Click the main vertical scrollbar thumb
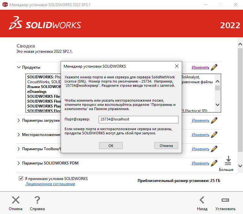Image resolution: width=243 pixels, height=214 pixels. pyautogui.click(x=240, y=100)
